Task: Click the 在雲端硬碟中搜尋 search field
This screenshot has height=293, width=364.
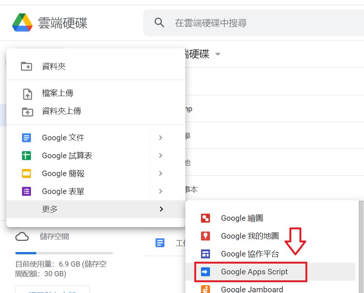Action: [254, 23]
